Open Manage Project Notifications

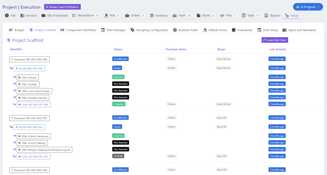[62, 7]
